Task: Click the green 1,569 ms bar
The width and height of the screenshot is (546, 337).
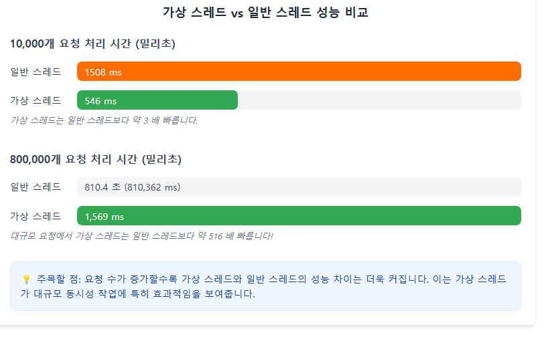Action: coord(299,216)
